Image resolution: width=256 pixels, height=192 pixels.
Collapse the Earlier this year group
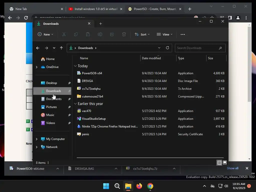(75, 104)
